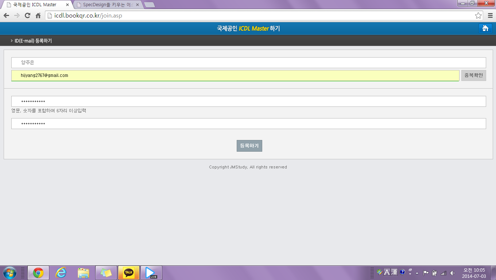
Task: Click the IME help question mark icon
Action: click(x=402, y=272)
